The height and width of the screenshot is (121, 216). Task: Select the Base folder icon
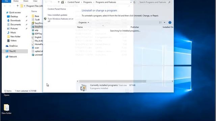[33, 16]
